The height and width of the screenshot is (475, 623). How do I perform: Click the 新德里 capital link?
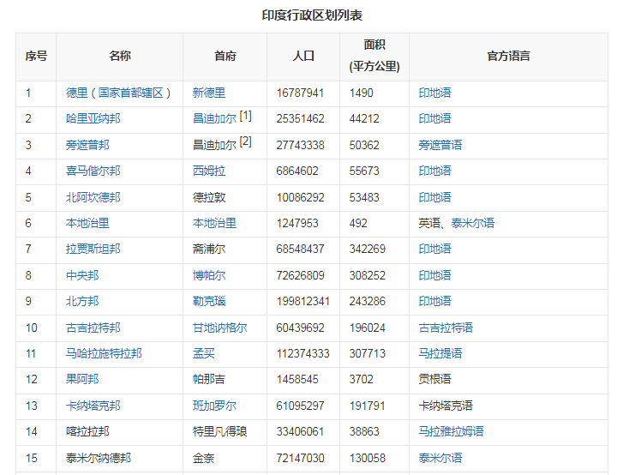tap(209, 93)
